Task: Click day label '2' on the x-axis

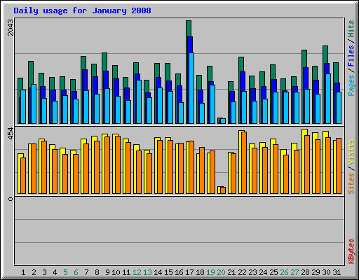Action: [x=34, y=272]
